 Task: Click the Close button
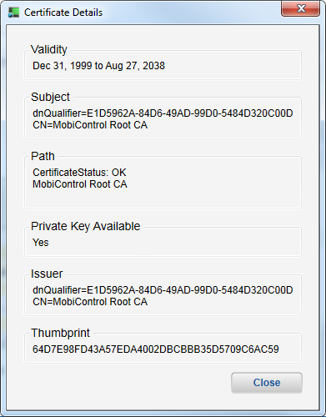click(267, 383)
